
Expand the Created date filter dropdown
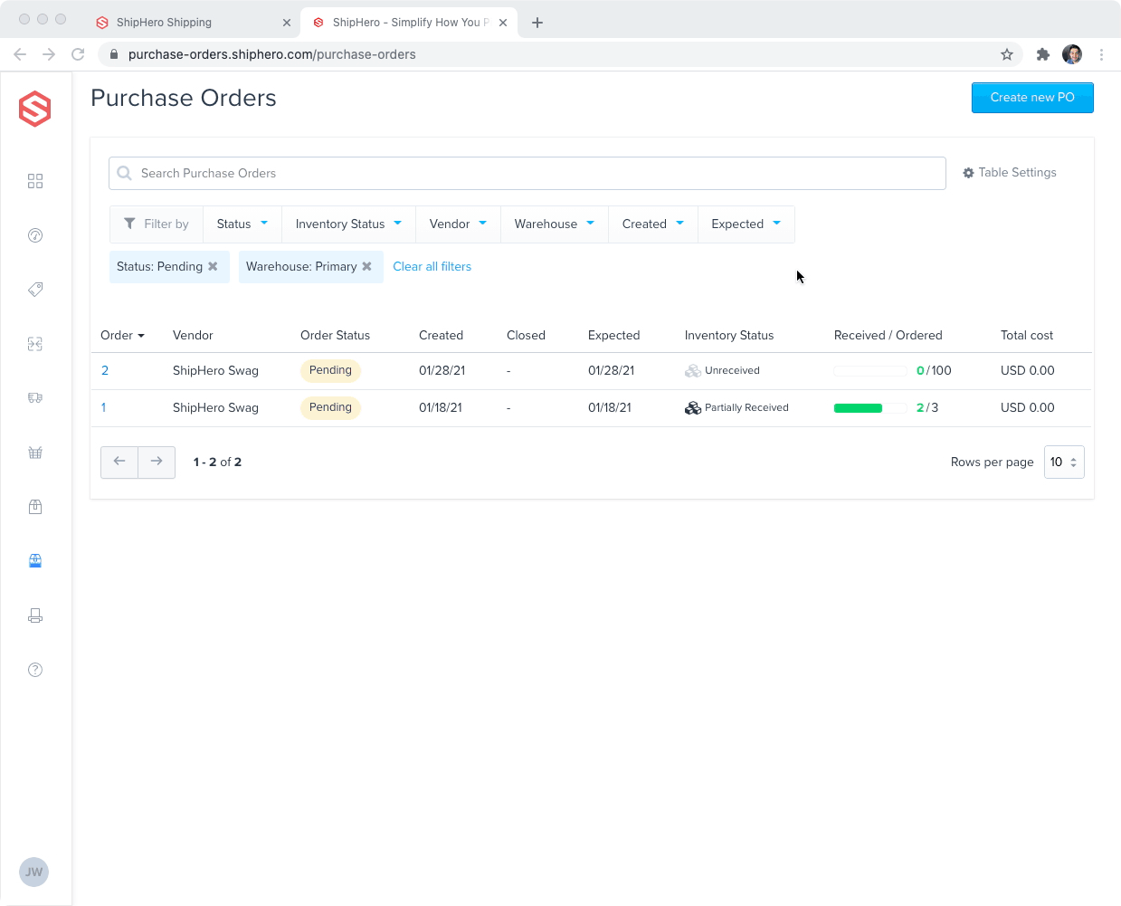[653, 224]
